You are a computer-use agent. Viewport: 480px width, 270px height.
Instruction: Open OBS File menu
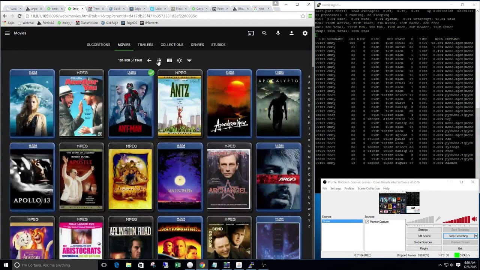325,188
